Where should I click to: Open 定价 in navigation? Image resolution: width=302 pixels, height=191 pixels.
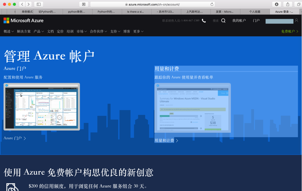(60, 32)
